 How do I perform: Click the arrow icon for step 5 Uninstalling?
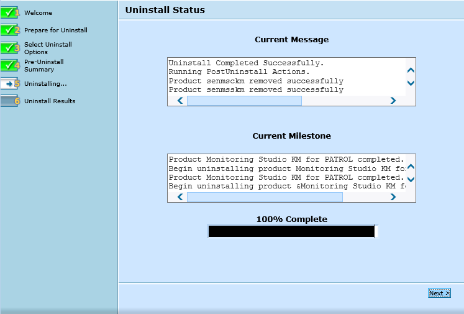9,83
